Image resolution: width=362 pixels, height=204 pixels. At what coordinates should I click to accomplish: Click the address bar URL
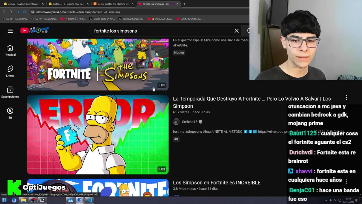click(x=78, y=12)
